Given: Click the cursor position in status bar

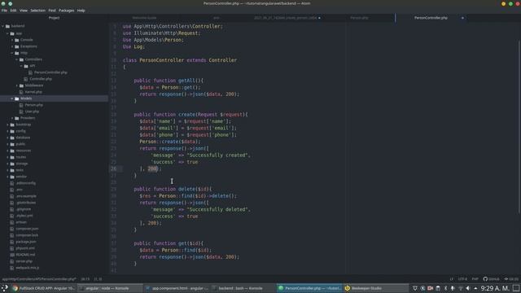Looking at the screenshot, I should coord(85,279).
